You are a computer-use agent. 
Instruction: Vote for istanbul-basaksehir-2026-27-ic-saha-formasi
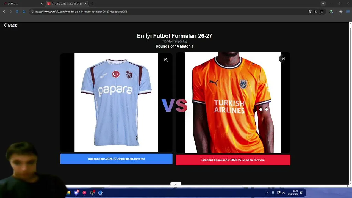[x=233, y=160]
